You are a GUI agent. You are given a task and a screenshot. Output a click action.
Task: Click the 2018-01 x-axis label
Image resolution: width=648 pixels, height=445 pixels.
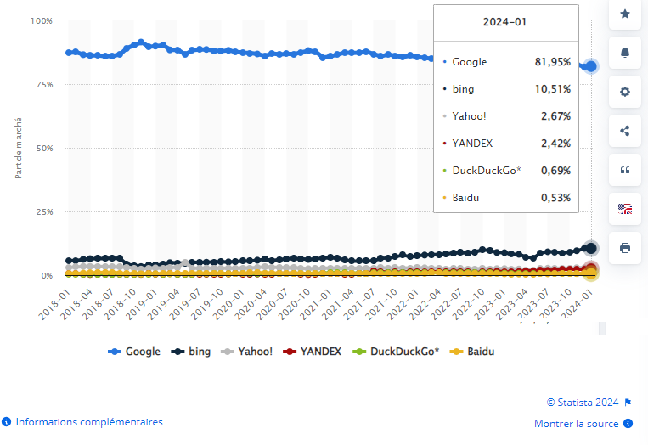coord(55,304)
